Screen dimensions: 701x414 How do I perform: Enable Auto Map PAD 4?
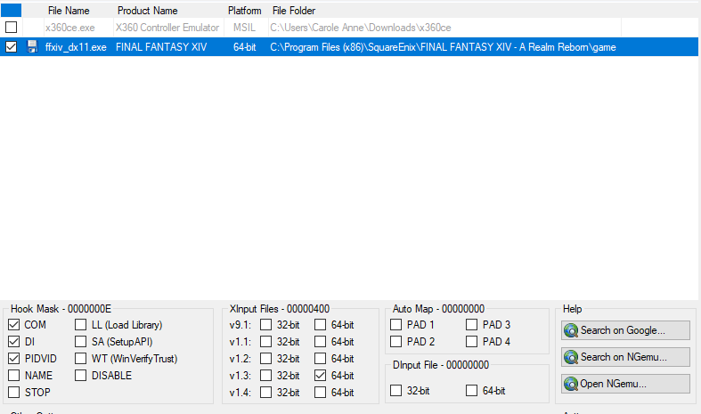tap(472, 342)
